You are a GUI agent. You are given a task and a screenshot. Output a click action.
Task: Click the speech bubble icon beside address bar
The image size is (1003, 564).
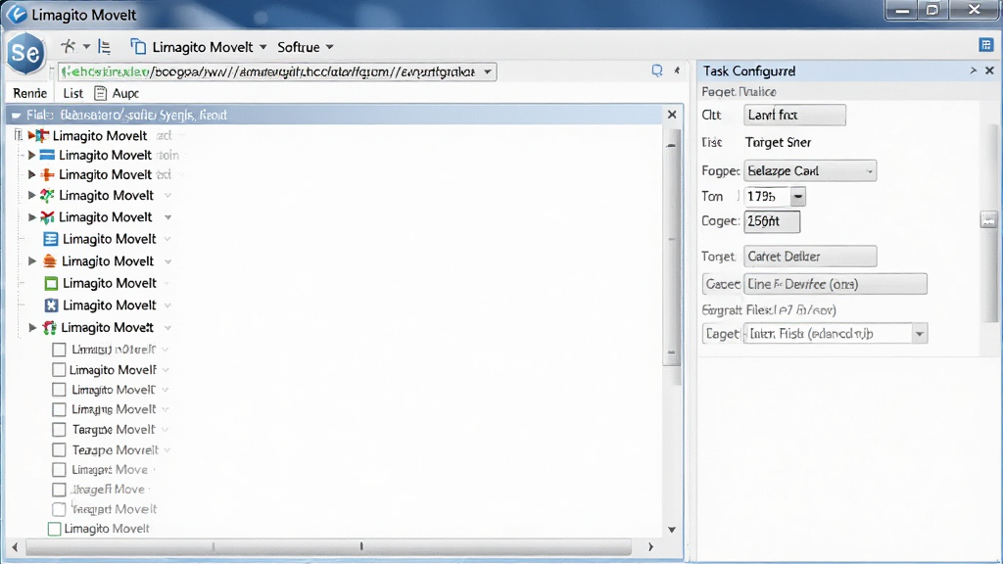pyautogui.click(x=657, y=70)
